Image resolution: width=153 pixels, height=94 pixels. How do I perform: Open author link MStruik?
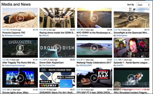pyautogui.click(x=45, y=36)
